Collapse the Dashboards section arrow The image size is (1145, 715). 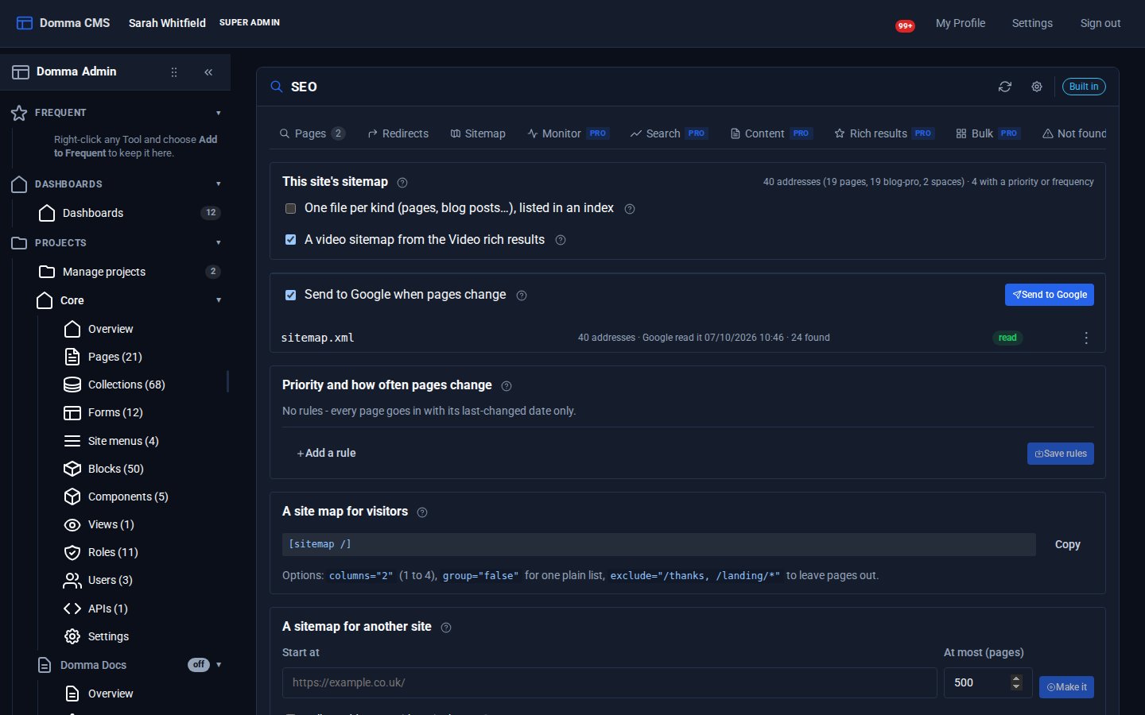click(x=219, y=184)
